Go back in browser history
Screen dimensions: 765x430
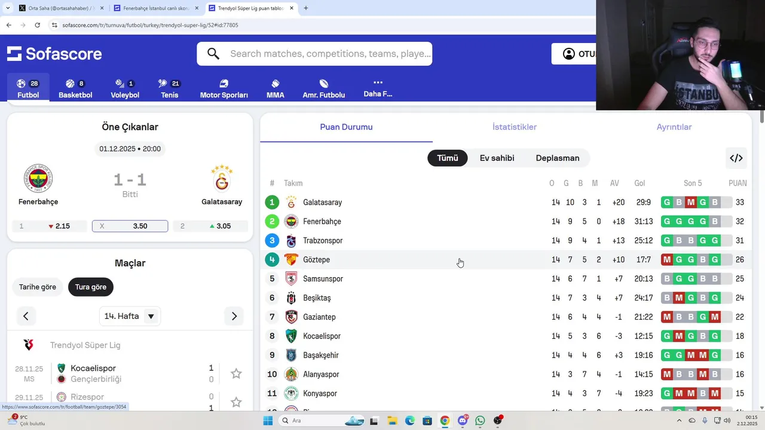pyautogui.click(x=8, y=25)
